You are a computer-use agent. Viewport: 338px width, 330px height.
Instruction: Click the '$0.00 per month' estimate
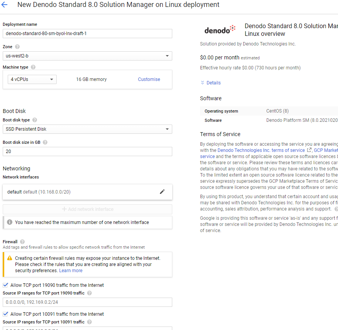click(219, 57)
